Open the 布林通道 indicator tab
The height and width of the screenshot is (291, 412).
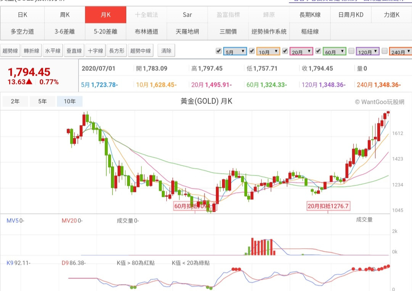click(146, 32)
